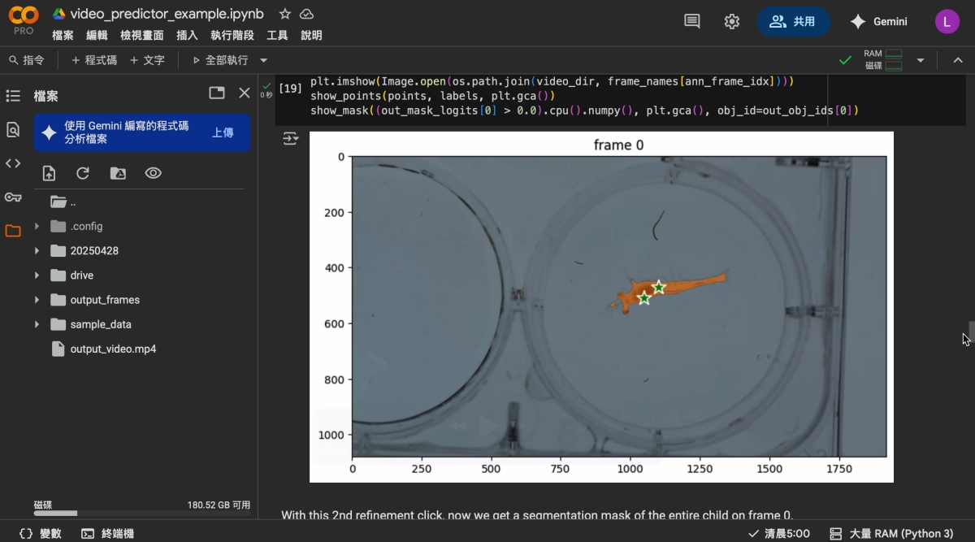Open the secrets key icon panel
The width and height of the screenshot is (975, 542).
click(13, 197)
